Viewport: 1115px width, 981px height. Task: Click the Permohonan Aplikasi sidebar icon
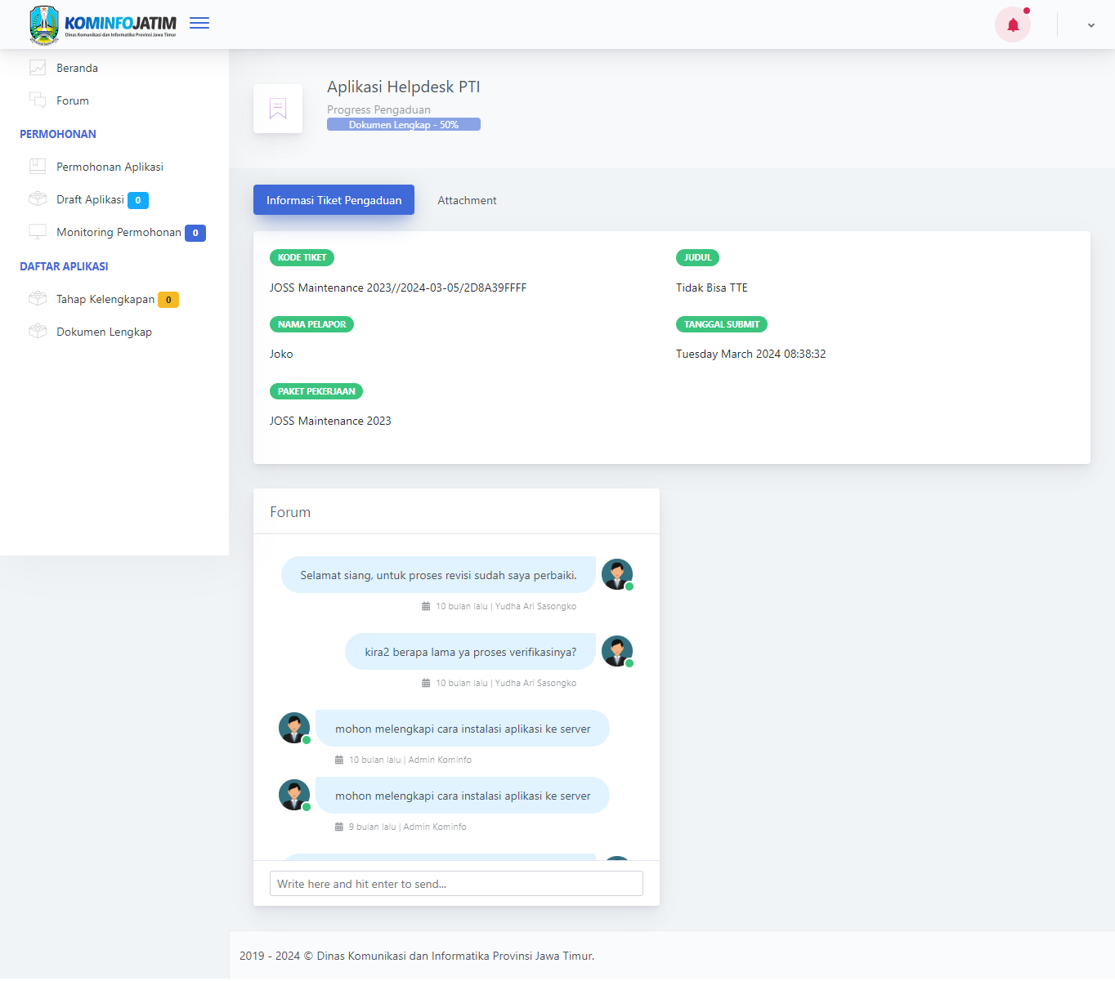tap(38, 167)
